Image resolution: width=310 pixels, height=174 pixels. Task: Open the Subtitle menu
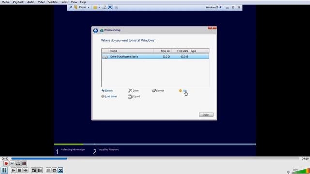[53, 2]
